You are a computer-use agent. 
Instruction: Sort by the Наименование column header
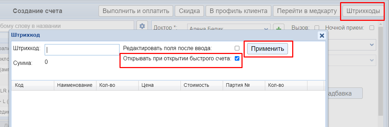75,85
